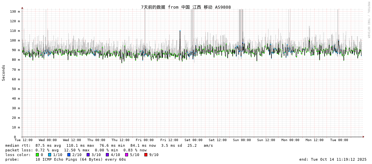Click the Seconds vertical axis title

4,73
